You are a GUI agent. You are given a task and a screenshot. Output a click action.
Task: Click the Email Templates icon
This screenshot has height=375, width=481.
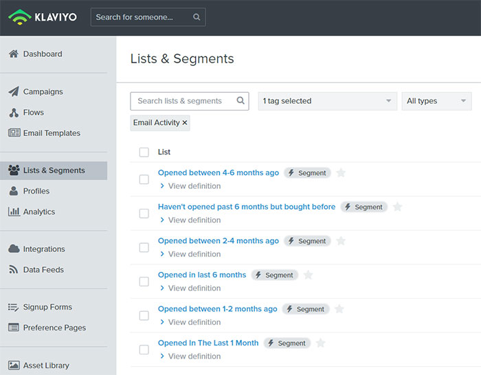(x=14, y=133)
